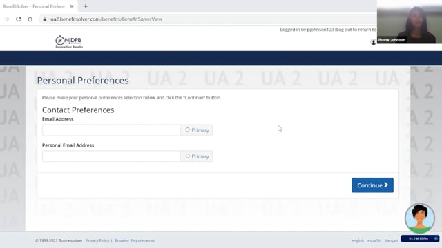The image size is (442, 248).
Task: Open the Sofia virtual assistant avatar
Action: [420, 218]
